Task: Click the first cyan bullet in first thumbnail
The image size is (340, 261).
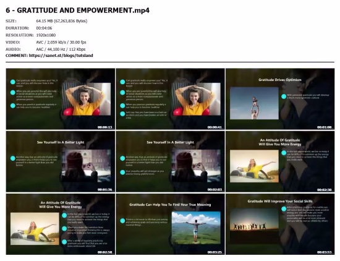Action: tap(13, 82)
